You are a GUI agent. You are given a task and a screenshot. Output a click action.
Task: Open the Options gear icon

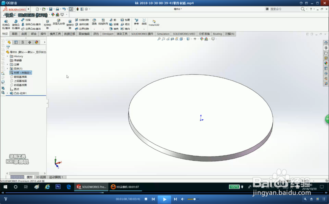click(86, 9)
